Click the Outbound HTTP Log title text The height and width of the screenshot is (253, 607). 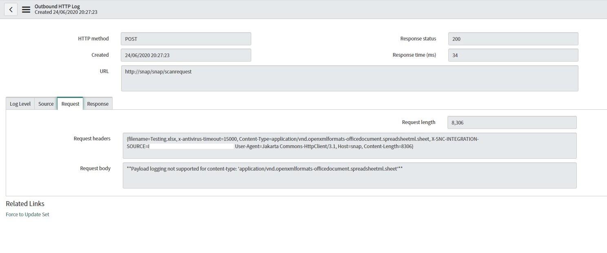57,7
